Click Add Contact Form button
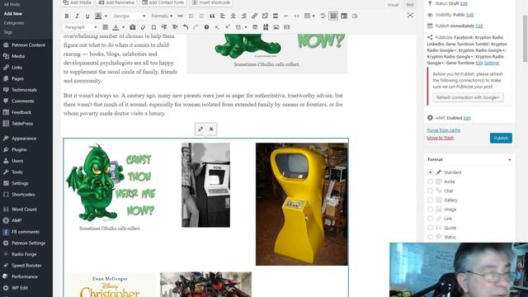The image size is (528, 297). pyautogui.click(x=163, y=2)
